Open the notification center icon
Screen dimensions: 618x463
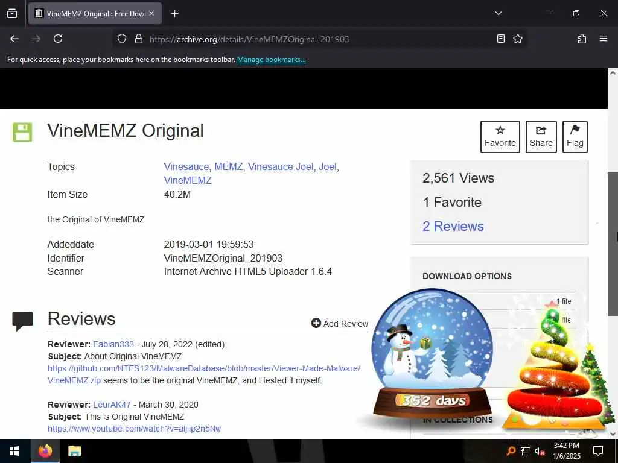point(598,451)
